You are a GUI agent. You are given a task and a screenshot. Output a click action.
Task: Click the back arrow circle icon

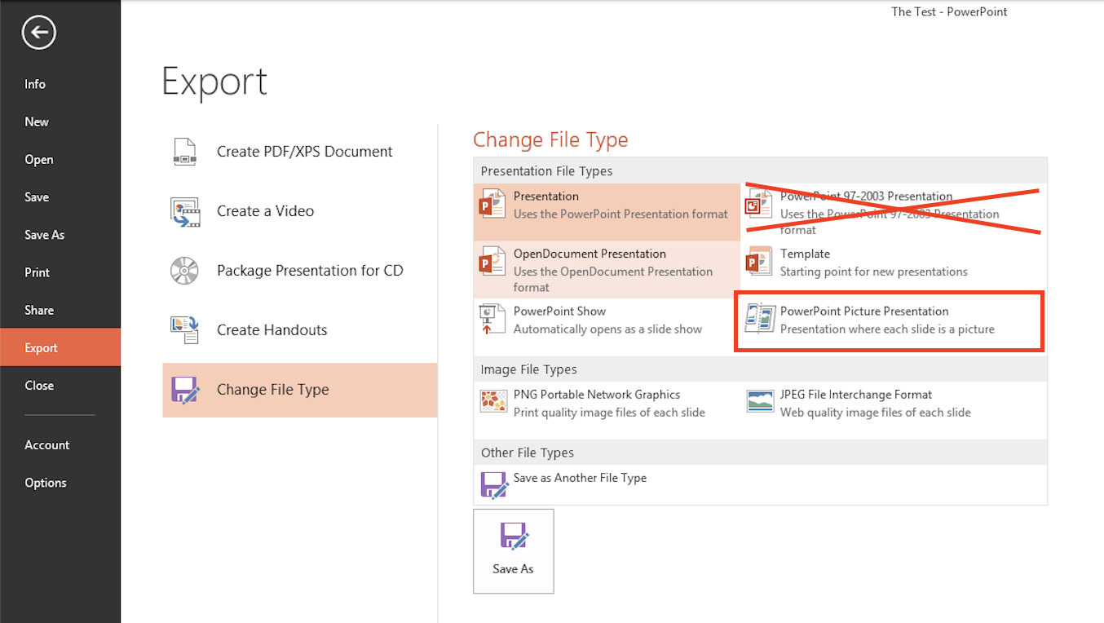39,33
